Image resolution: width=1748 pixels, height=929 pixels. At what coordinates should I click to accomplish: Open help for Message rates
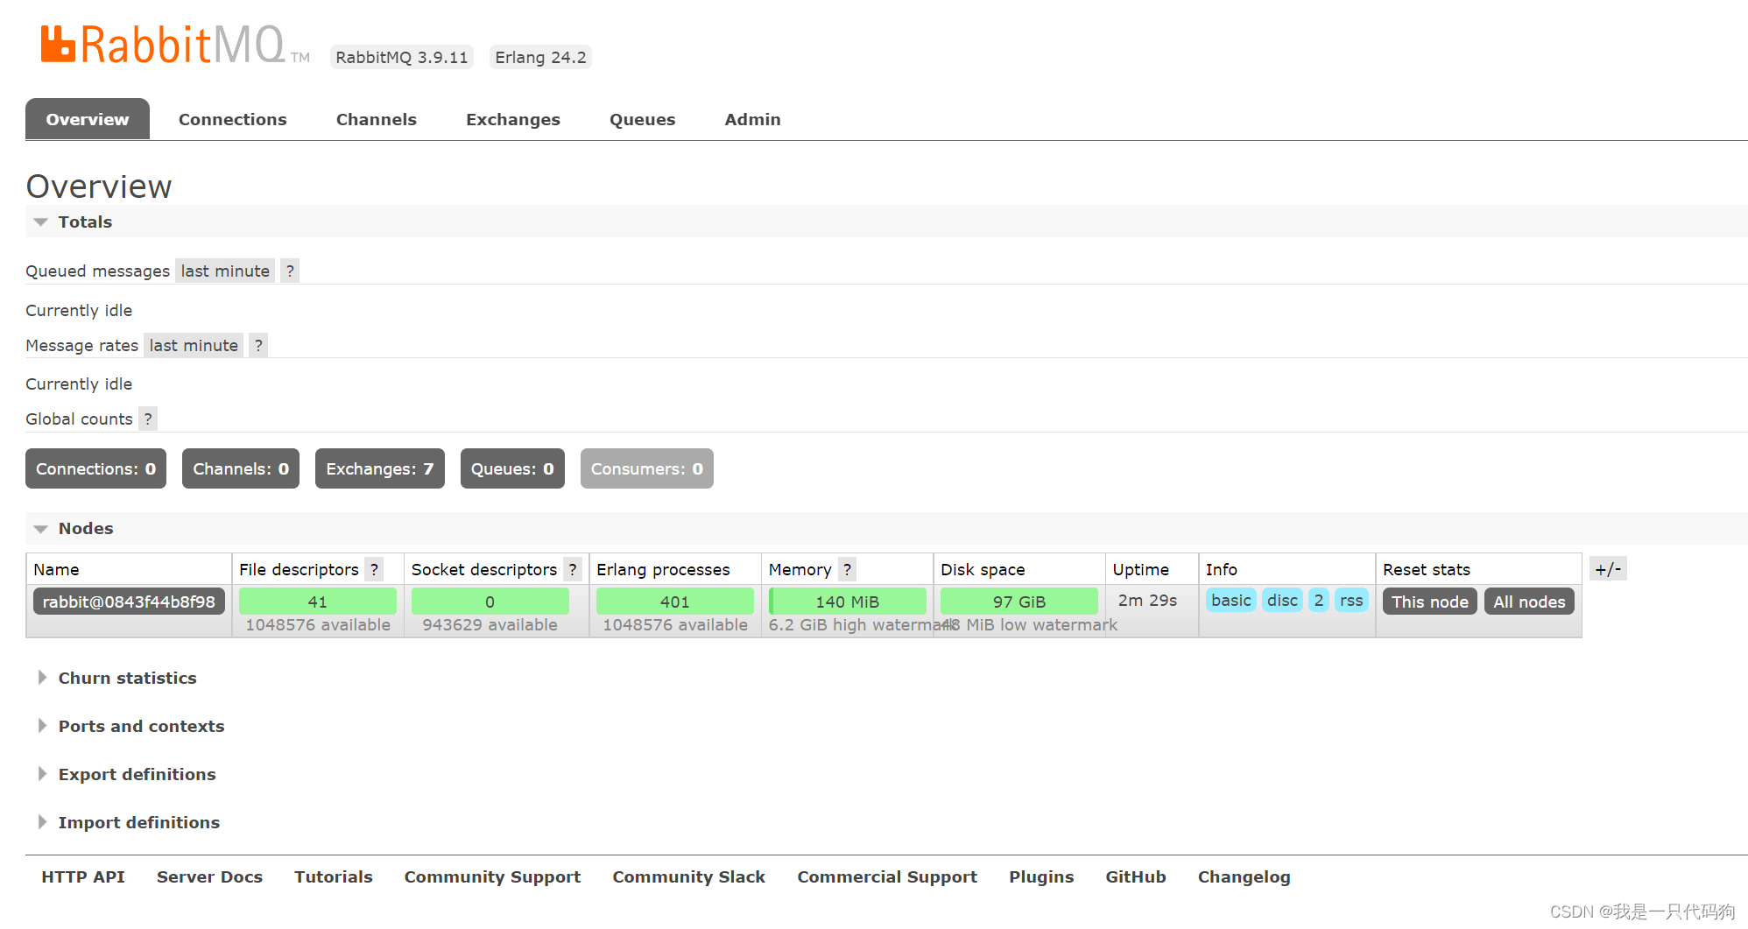click(258, 345)
